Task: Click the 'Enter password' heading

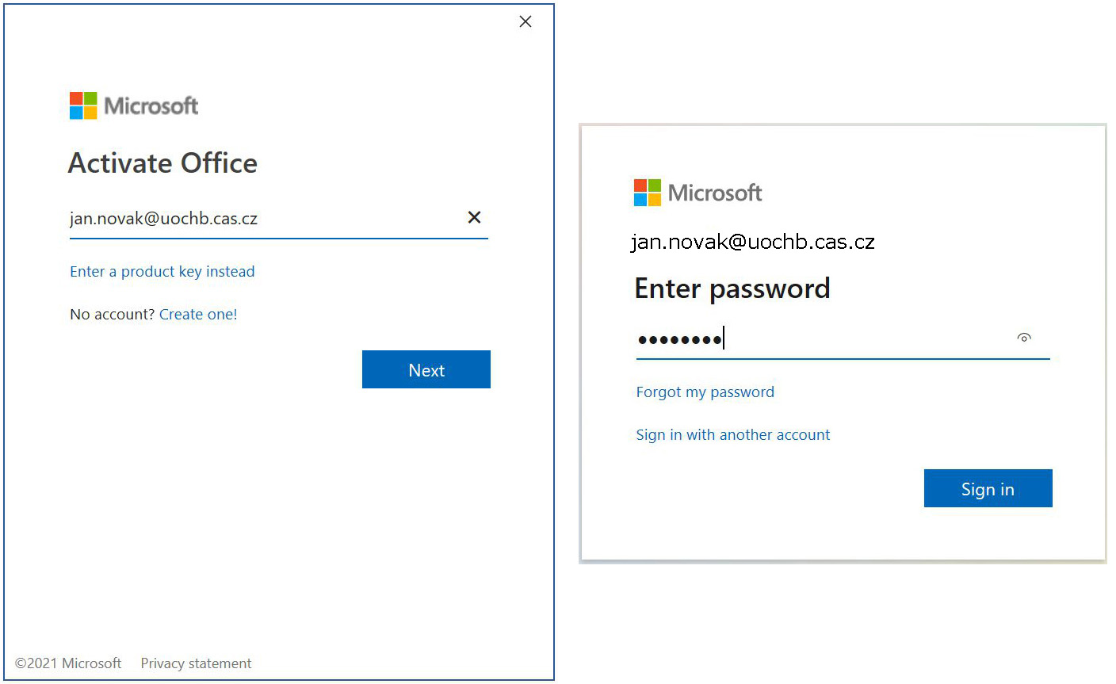Action: [732, 289]
